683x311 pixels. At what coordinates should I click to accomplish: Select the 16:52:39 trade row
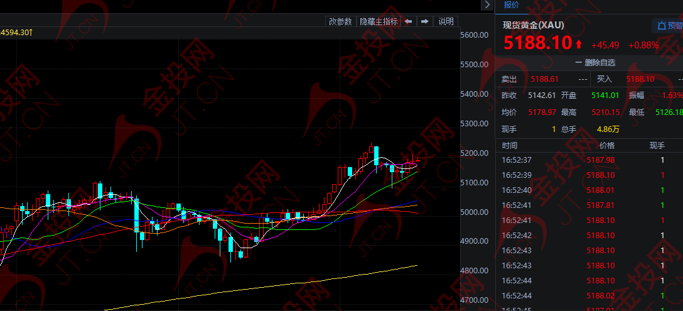589,175
